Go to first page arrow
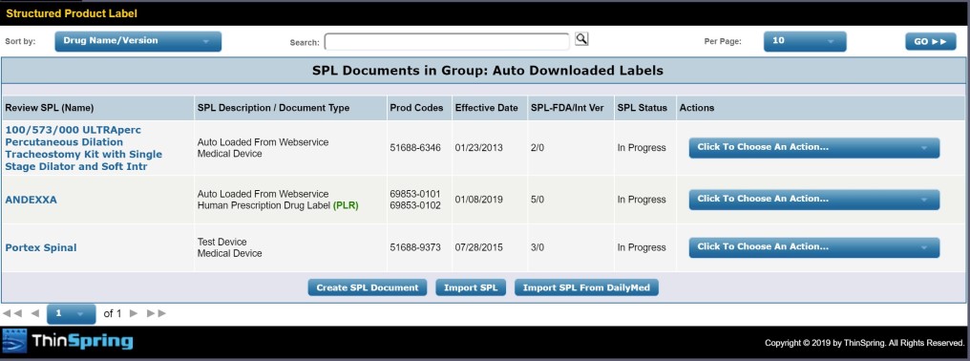Screen dimensions: 970x361 coord(12,313)
